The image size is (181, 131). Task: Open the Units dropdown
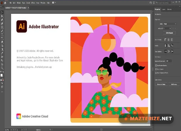click(x=170, y=24)
